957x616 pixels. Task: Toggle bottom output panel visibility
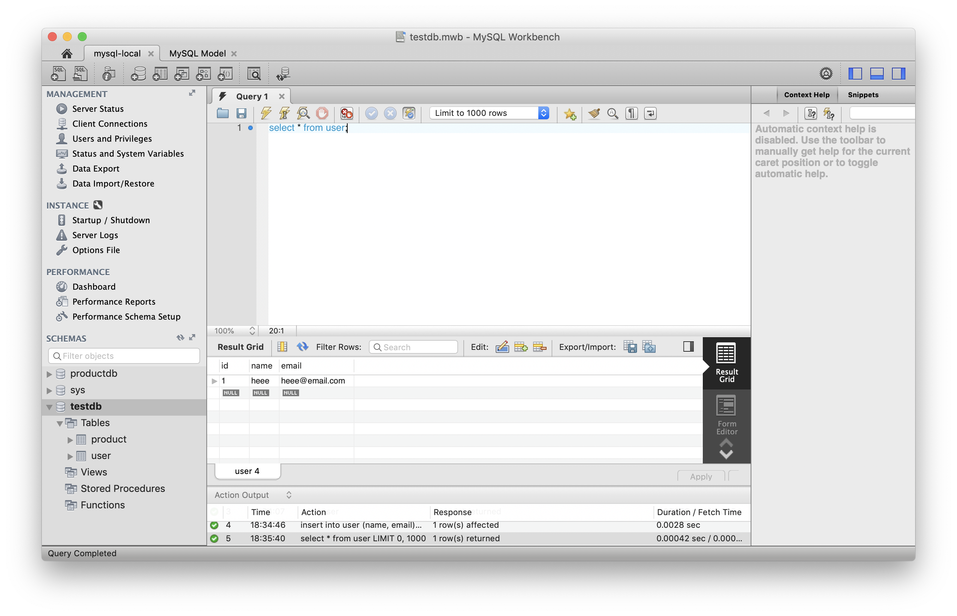pos(877,74)
